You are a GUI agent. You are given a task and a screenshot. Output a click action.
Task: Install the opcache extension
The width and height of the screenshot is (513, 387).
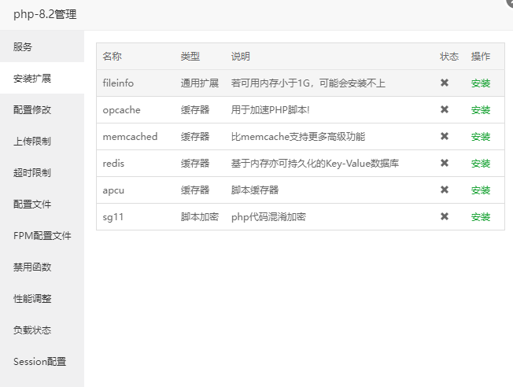pyautogui.click(x=481, y=110)
